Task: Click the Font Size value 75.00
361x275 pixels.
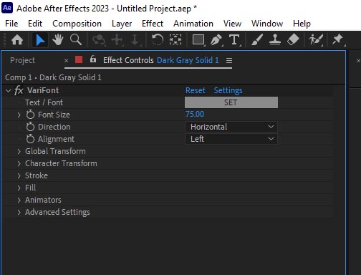Action: tap(195, 114)
